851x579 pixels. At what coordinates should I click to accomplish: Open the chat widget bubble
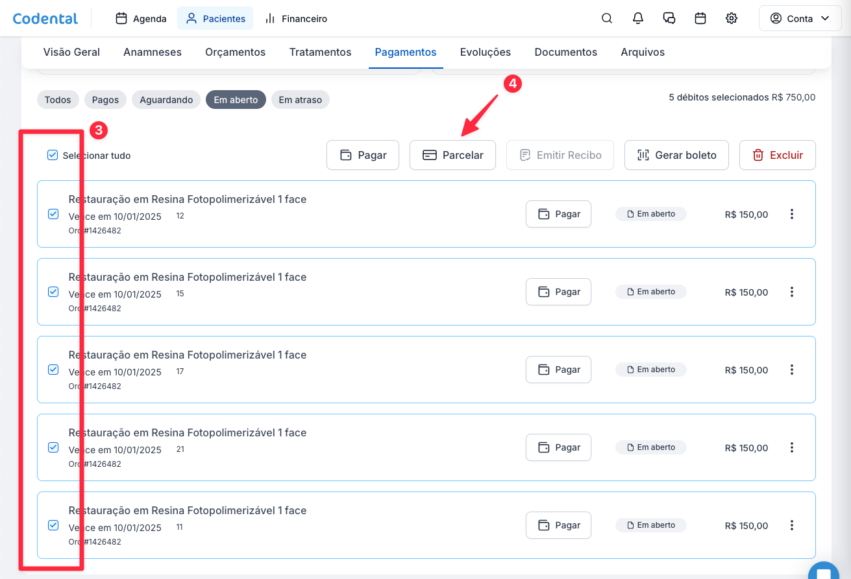[824, 572]
